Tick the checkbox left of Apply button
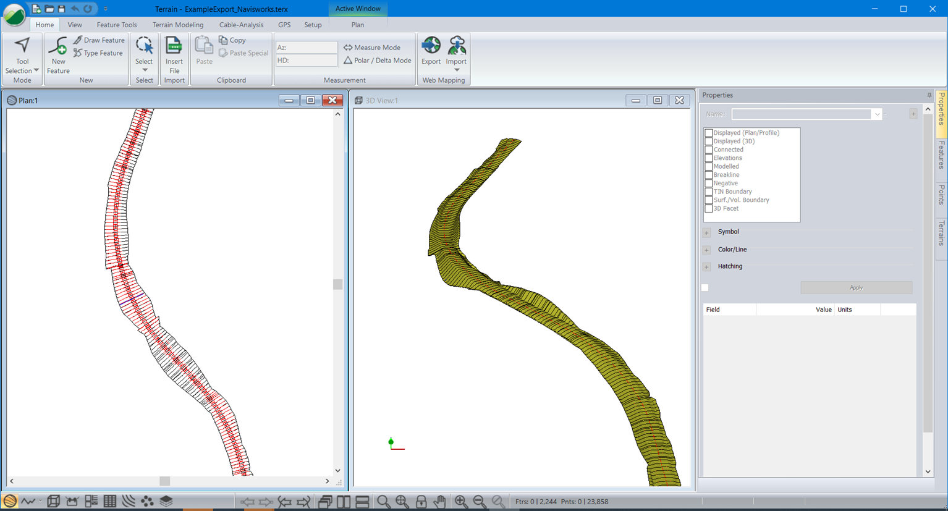 tap(705, 288)
